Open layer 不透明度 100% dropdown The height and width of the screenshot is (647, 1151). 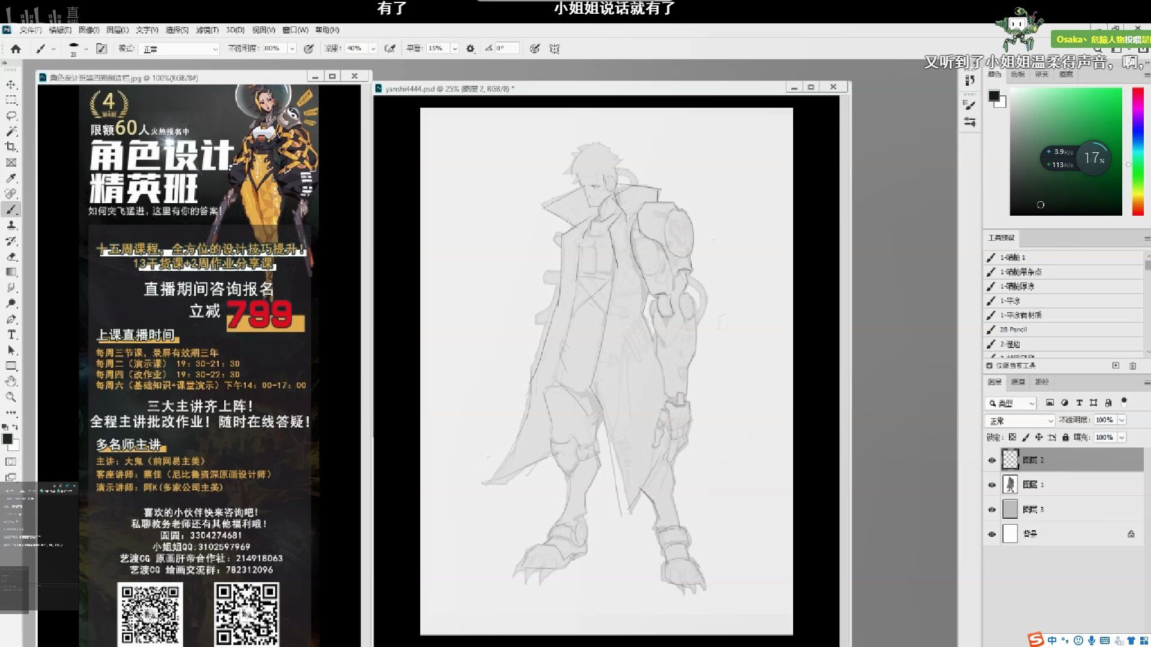point(1122,420)
